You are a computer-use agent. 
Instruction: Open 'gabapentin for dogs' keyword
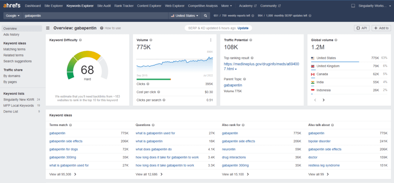pos(63,149)
